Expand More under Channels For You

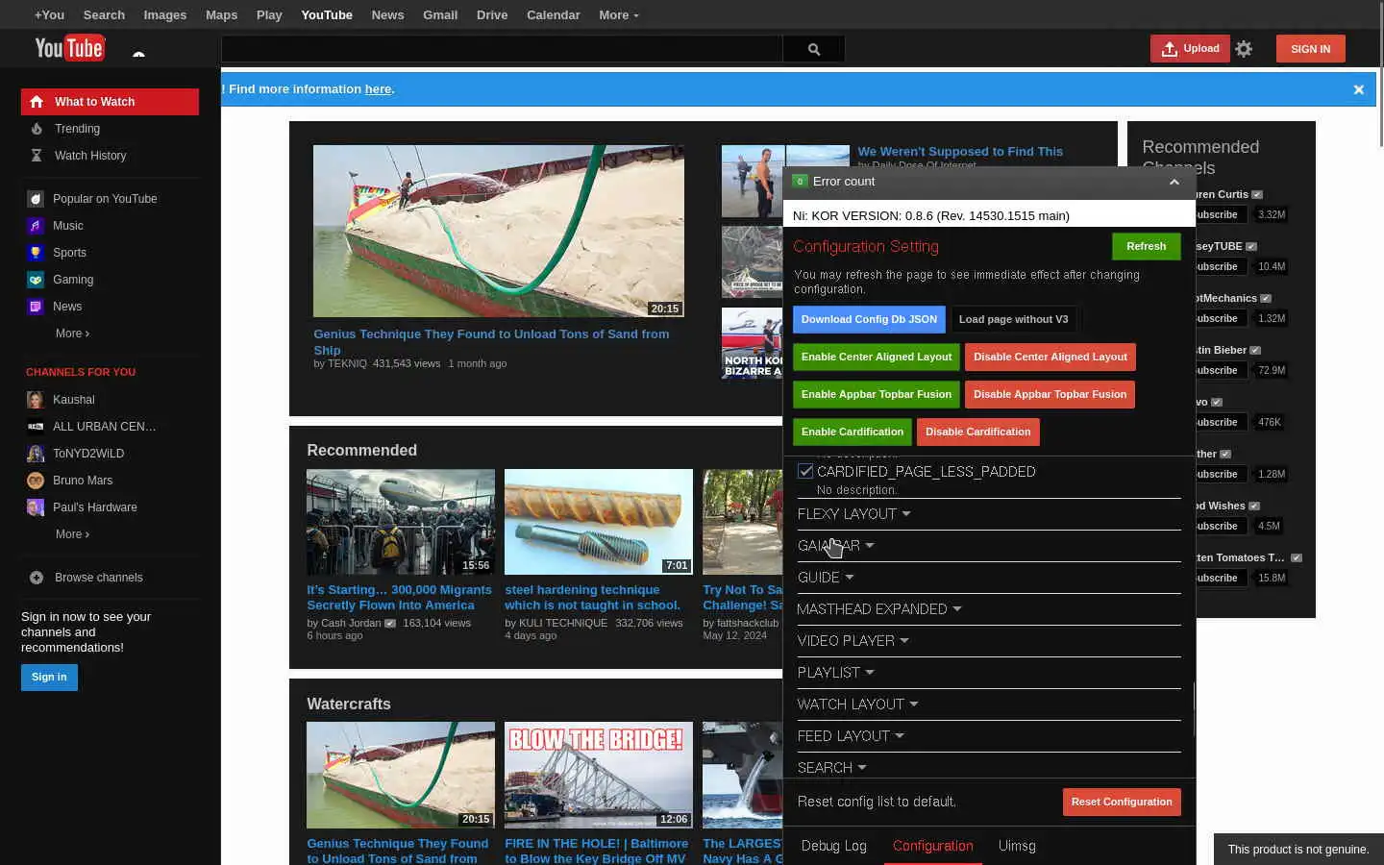[72, 534]
